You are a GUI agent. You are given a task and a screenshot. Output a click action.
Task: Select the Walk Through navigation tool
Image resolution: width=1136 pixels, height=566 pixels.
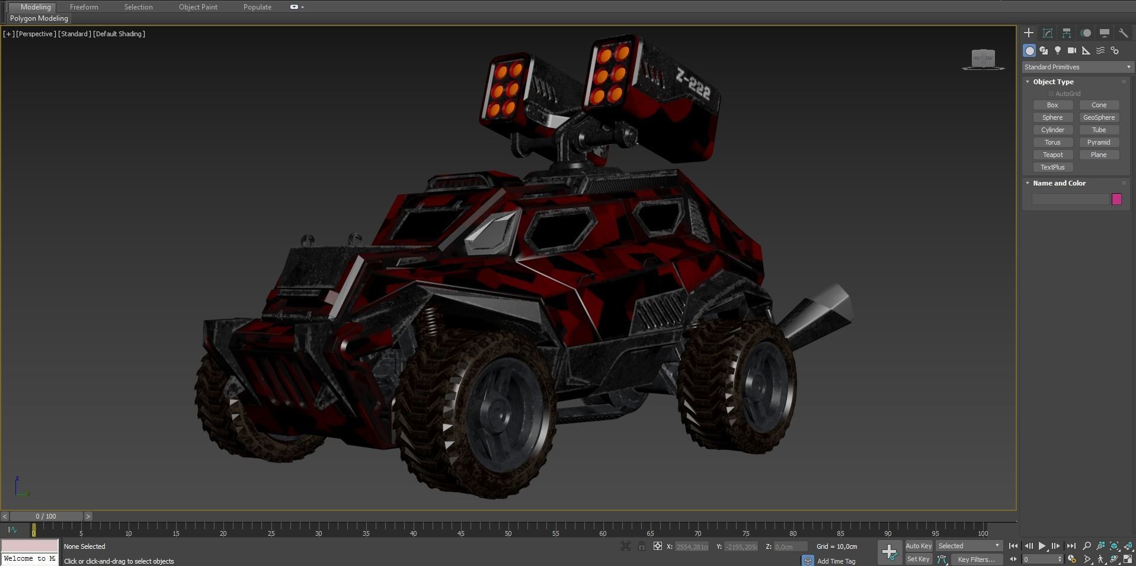pos(1100,559)
